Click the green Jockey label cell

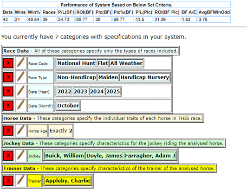[x=34, y=156]
